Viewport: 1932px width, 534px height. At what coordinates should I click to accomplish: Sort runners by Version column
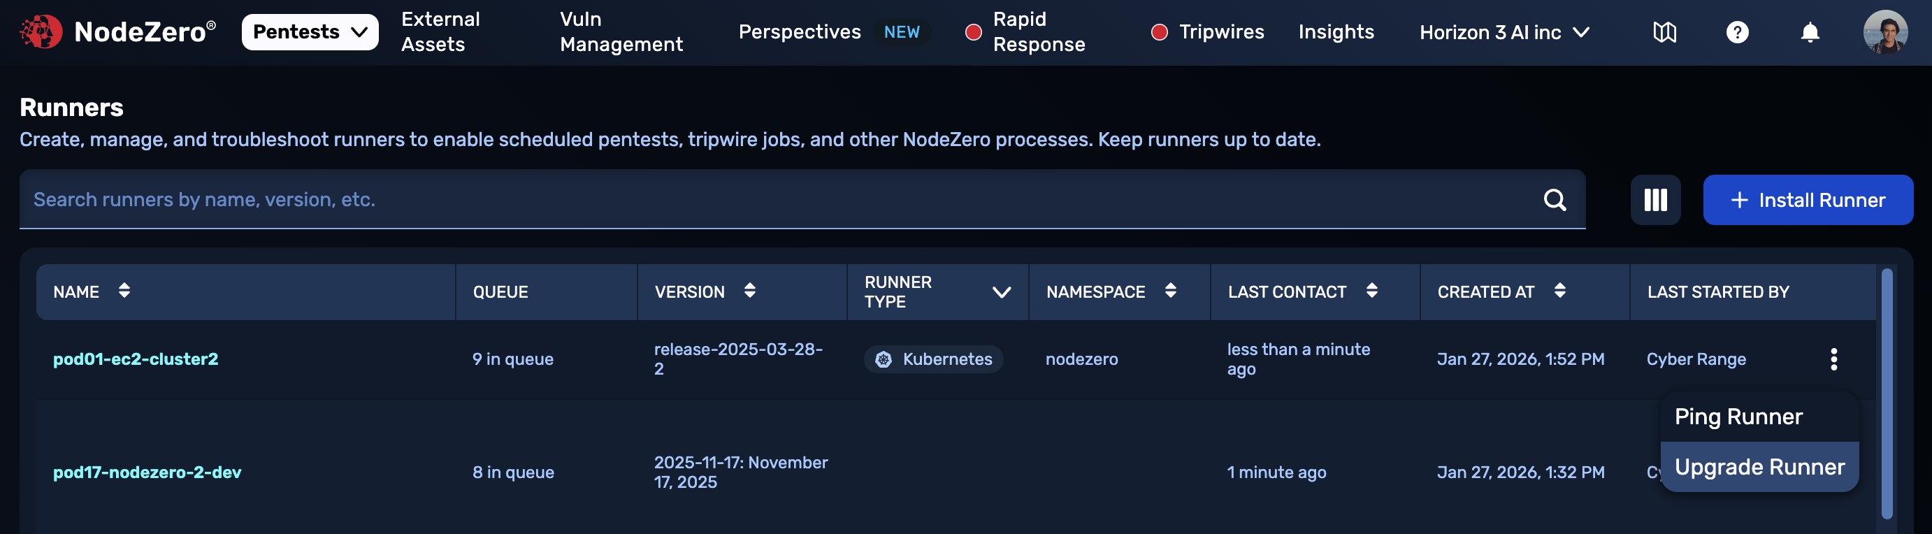(x=749, y=291)
